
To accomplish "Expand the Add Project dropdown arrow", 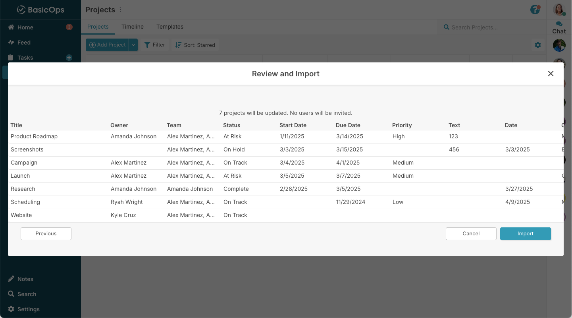I will [134, 45].
